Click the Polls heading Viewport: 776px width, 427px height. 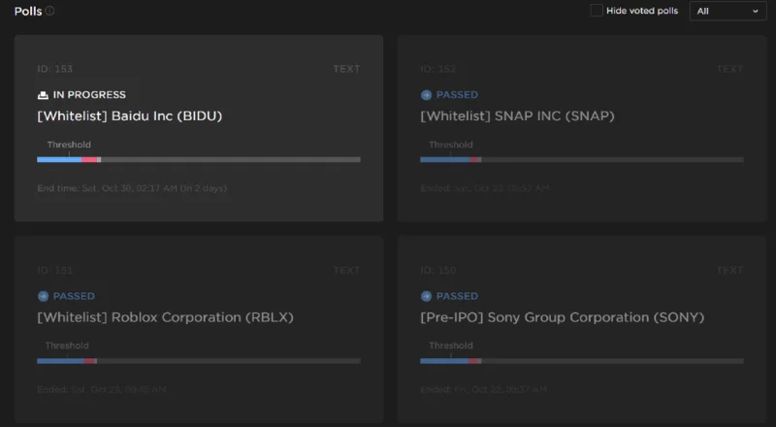[28, 11]
